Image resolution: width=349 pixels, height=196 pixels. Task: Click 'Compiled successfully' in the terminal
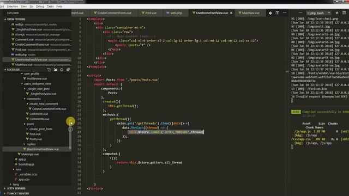319,112
